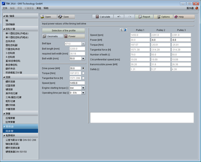201x162 pixels.
Task: Click the redo arrow icon
Action: (130, 17)
